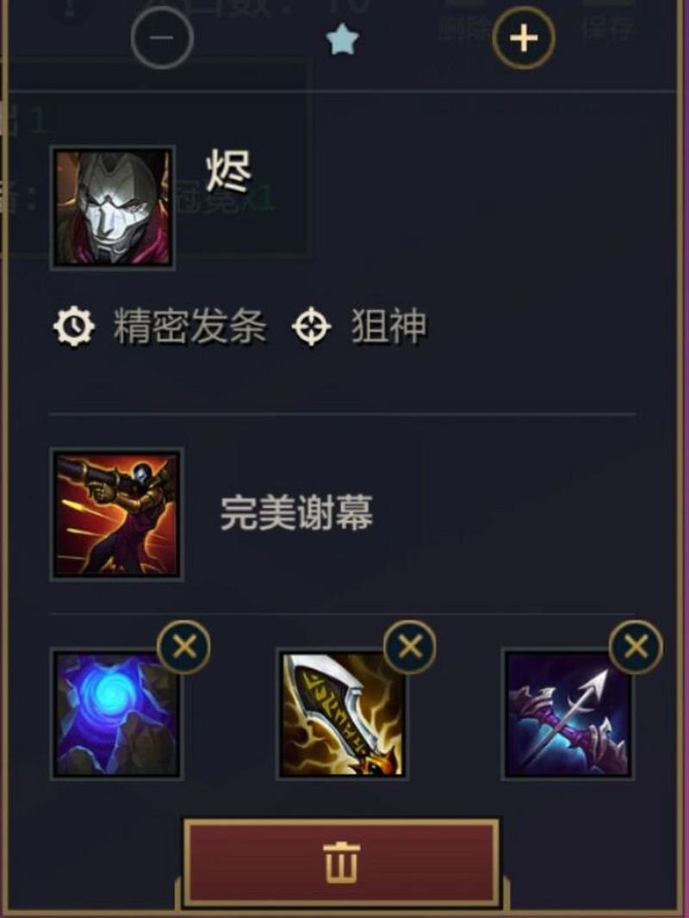Viewport: 689px width, 918px height.
Task: Click the champion name 烬
Action: [x=229, y=171]
